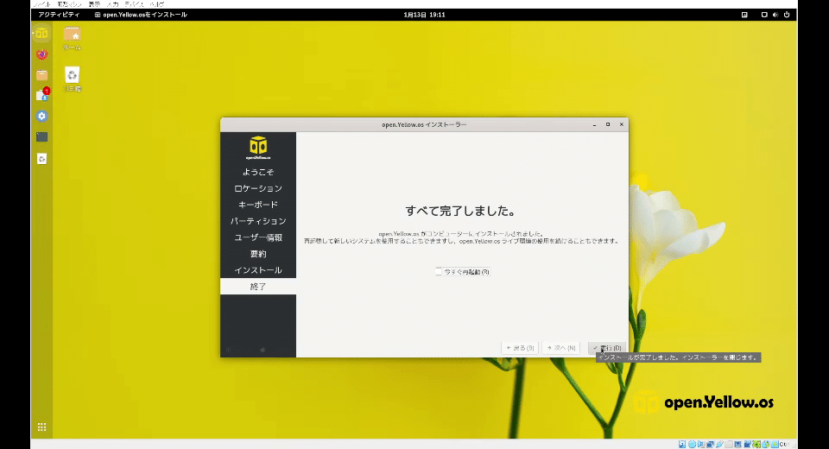
Task: Open the Files folder icon in the dock
Action: coord(41,75)
